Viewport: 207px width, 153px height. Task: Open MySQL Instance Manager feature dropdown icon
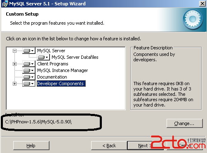[x=28, y=70]
